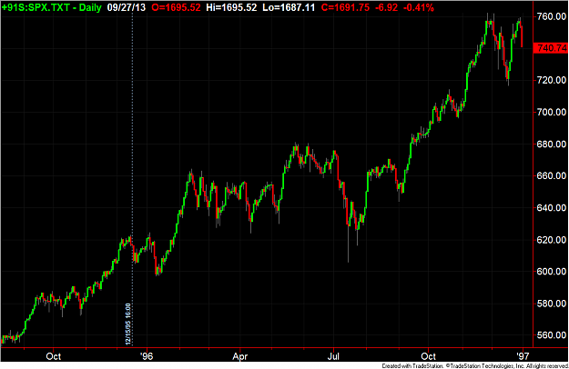This screenshot has width=569, height=369.
Task: Click the 760.00 price axis label
Action: 552,16
